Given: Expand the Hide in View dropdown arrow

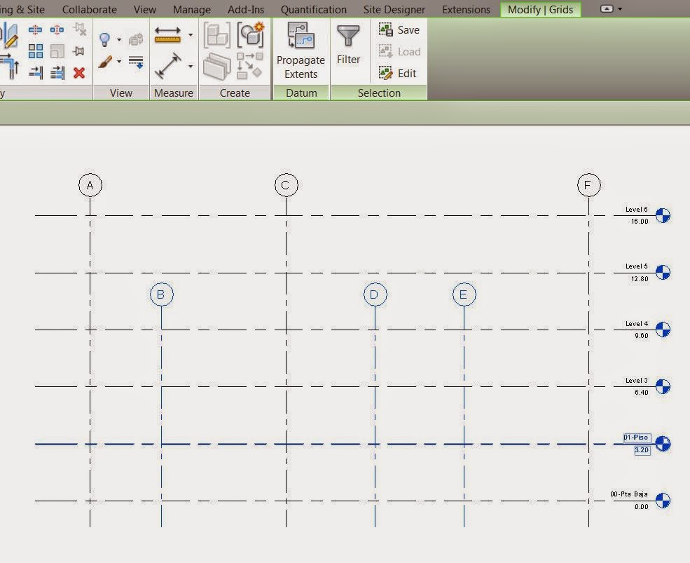Looking at the screenshot, I should click(119, 40).
